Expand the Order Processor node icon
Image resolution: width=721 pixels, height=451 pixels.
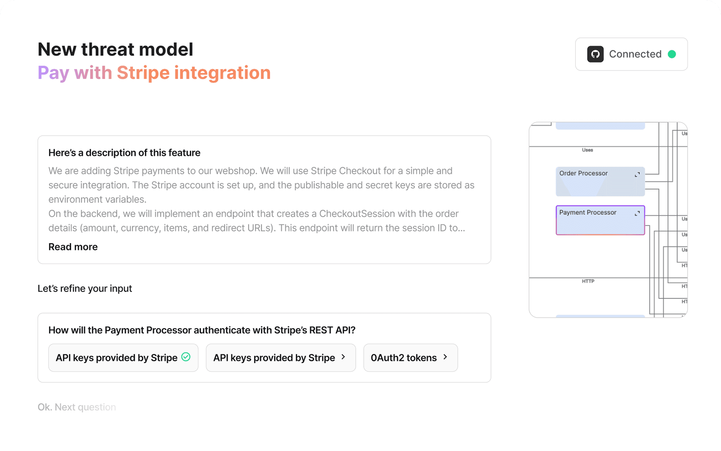click(x=637, y=175)
